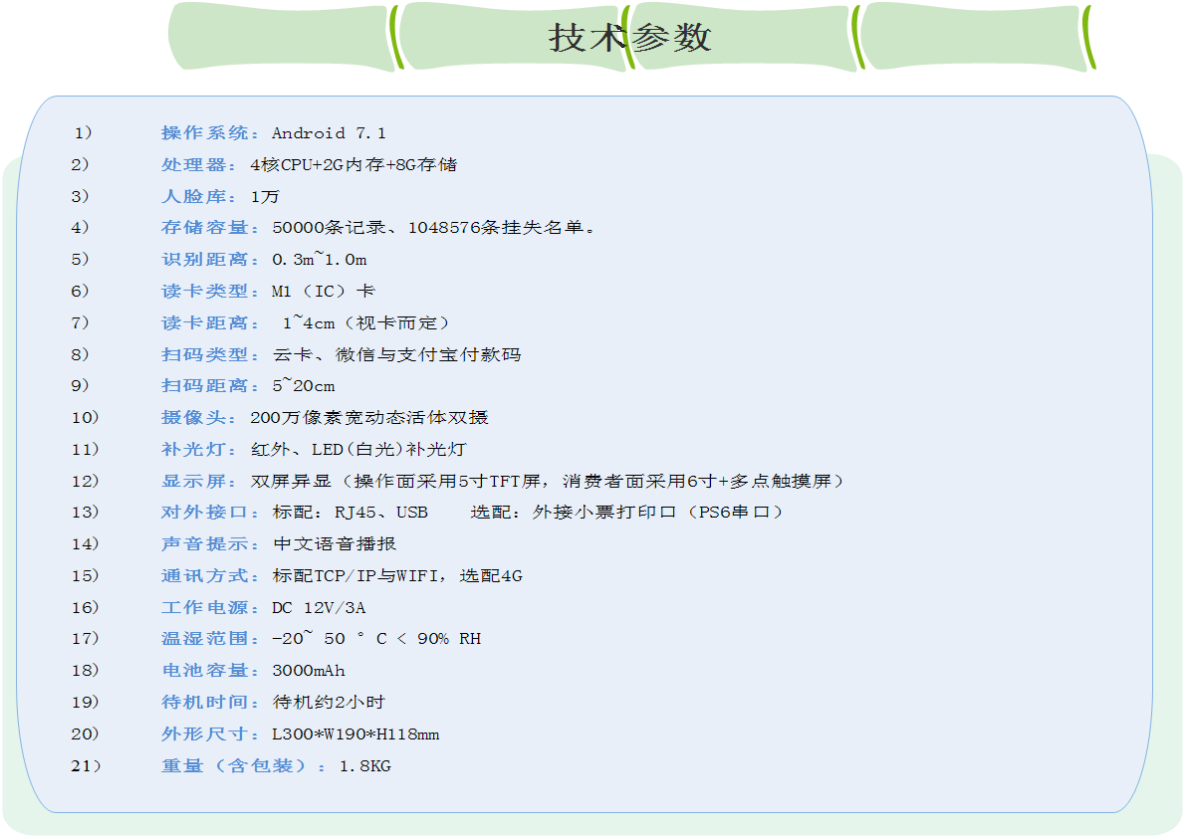This screenshot has height=837, width=1184.
Task: Click the 读卡类型 label
Action: click(x=204, y=291)
